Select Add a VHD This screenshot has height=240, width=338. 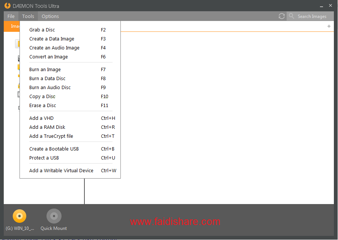point(40,118)
